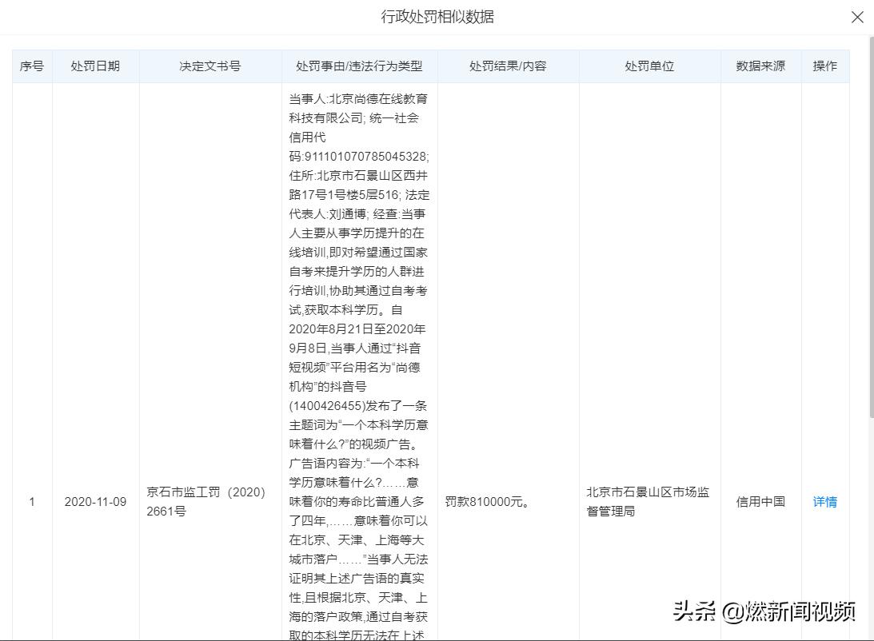
Task: Click the 信用中国 data source cell
Action: click(759, 502)
